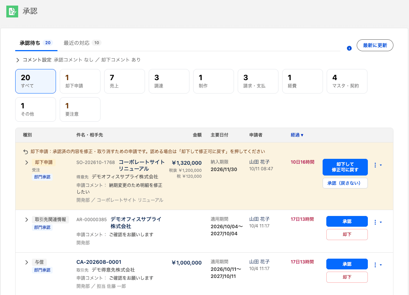Select the 要注意 filter card
The image size is (409, 295).
80,109
